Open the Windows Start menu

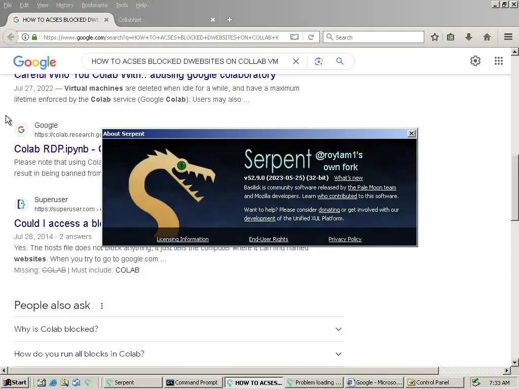15,383
